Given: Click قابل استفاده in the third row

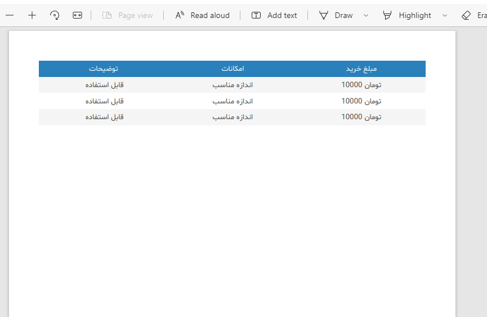Looking at the screenshot, I should [104, 117].
